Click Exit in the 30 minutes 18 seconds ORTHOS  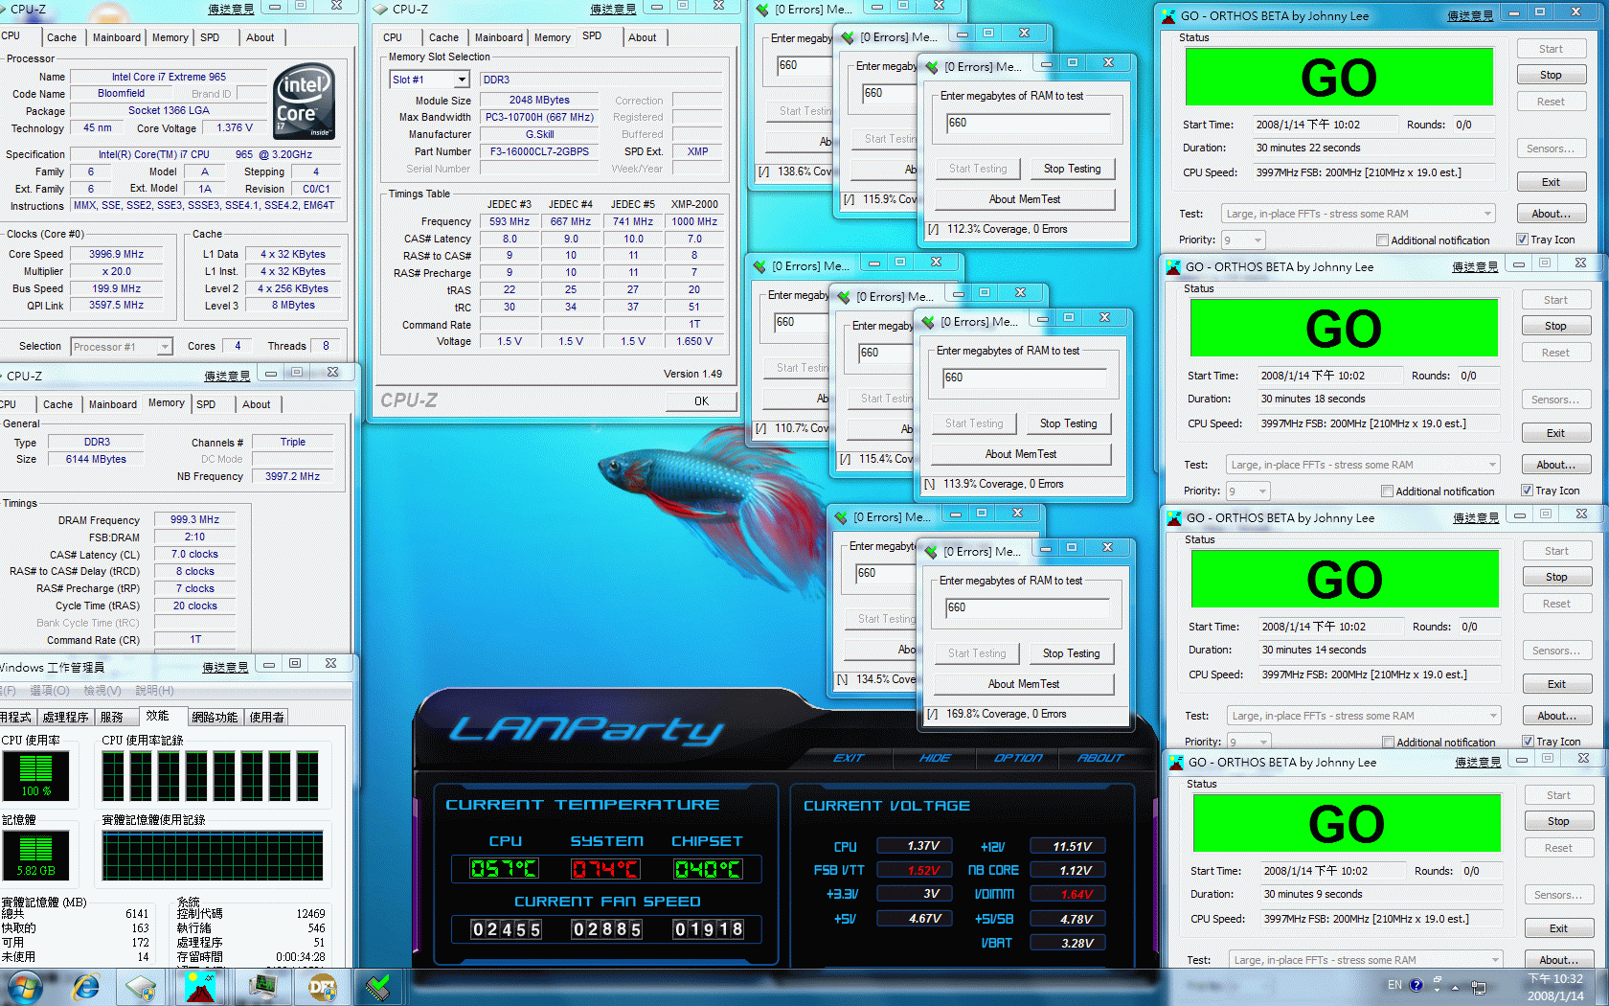coord(1555,433)
